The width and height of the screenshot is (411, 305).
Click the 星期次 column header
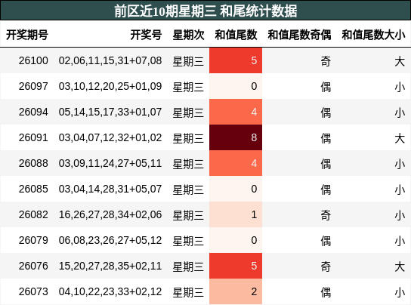pyautogui.click(x=188, y=35)
